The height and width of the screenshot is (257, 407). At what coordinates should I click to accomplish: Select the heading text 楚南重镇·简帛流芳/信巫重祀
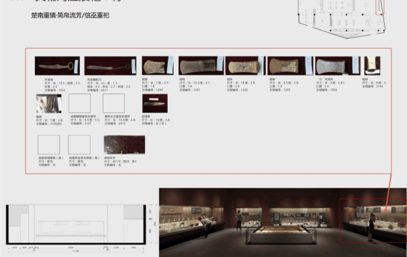[x=71, y=15]
